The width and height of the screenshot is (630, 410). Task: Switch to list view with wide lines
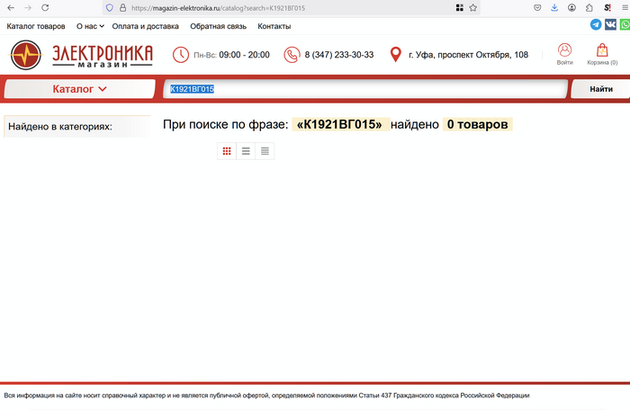tap(246, 151)
